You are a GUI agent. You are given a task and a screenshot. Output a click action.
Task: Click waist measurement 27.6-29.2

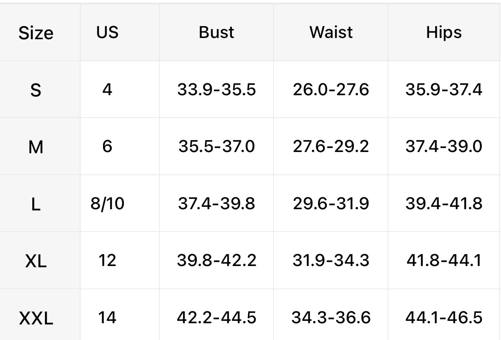click(331, 146)
